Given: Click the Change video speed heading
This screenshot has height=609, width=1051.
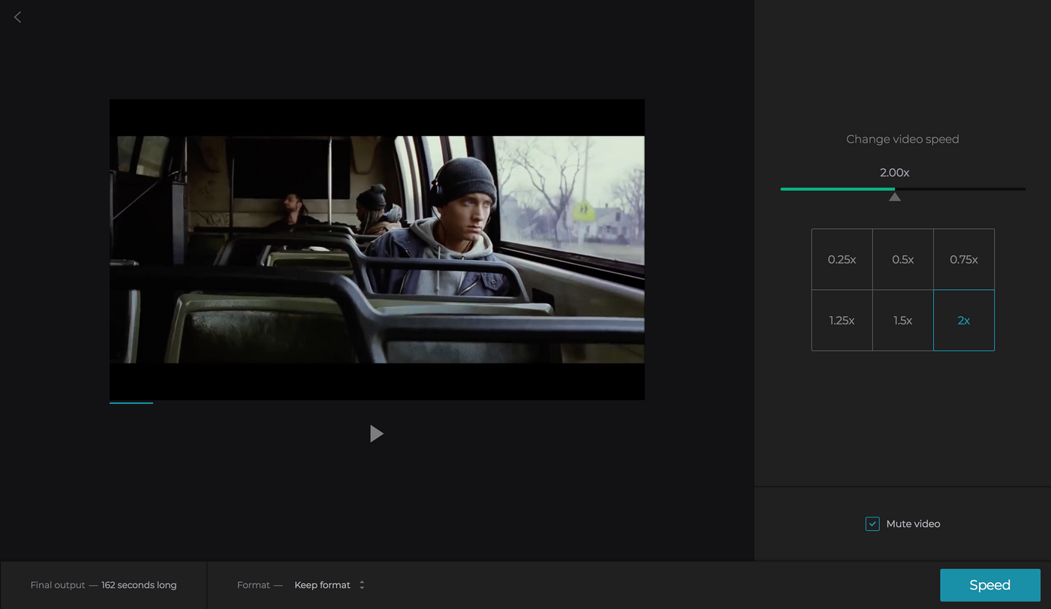Looking at the screenshot, I should 902,139.
